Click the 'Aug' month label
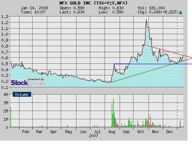 pyautogui.click(x=112, y=132)
